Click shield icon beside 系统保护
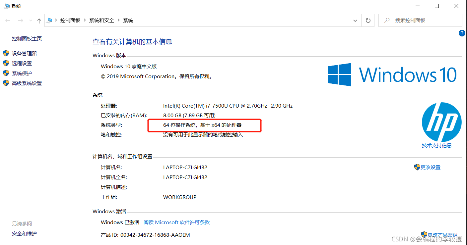 point(6,73)
